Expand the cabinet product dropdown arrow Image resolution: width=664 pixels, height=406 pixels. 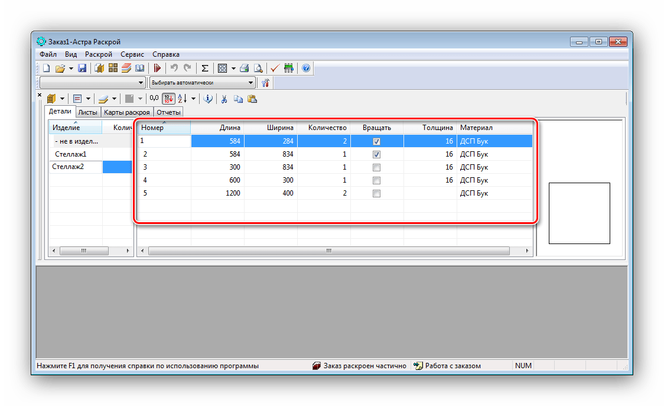[x=62, y=99]
